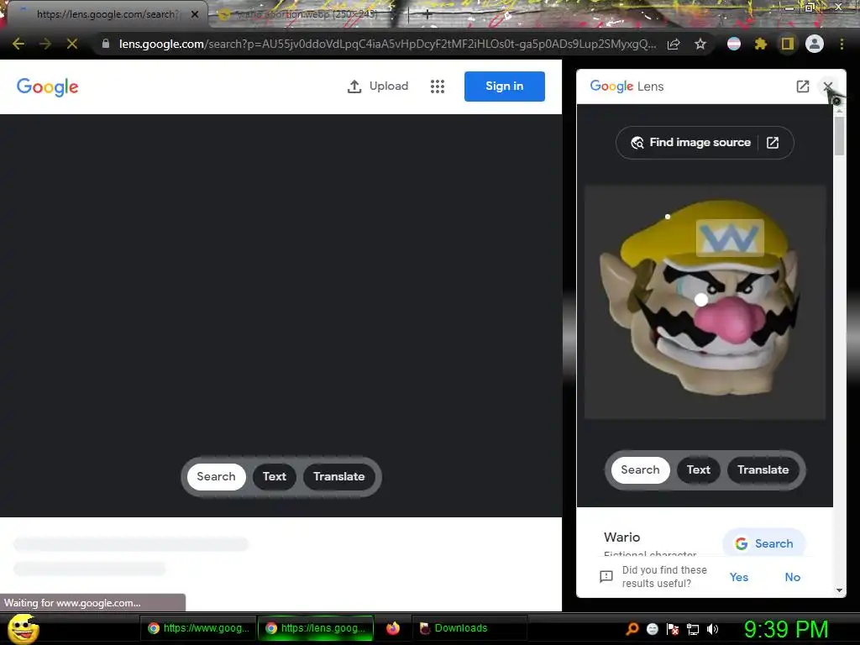Open the Chrome profile avatar
The width and height of the screenshot is (860, 645).
tap(815, 44)
